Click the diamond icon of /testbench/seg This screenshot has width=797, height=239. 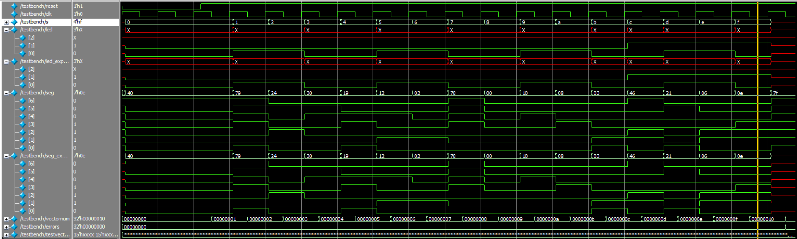[14, 93]
